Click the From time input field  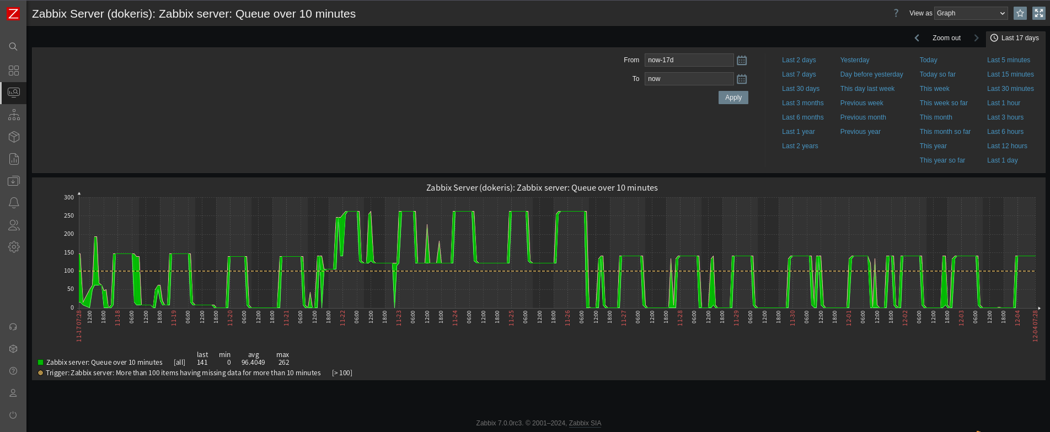[689, 60]
